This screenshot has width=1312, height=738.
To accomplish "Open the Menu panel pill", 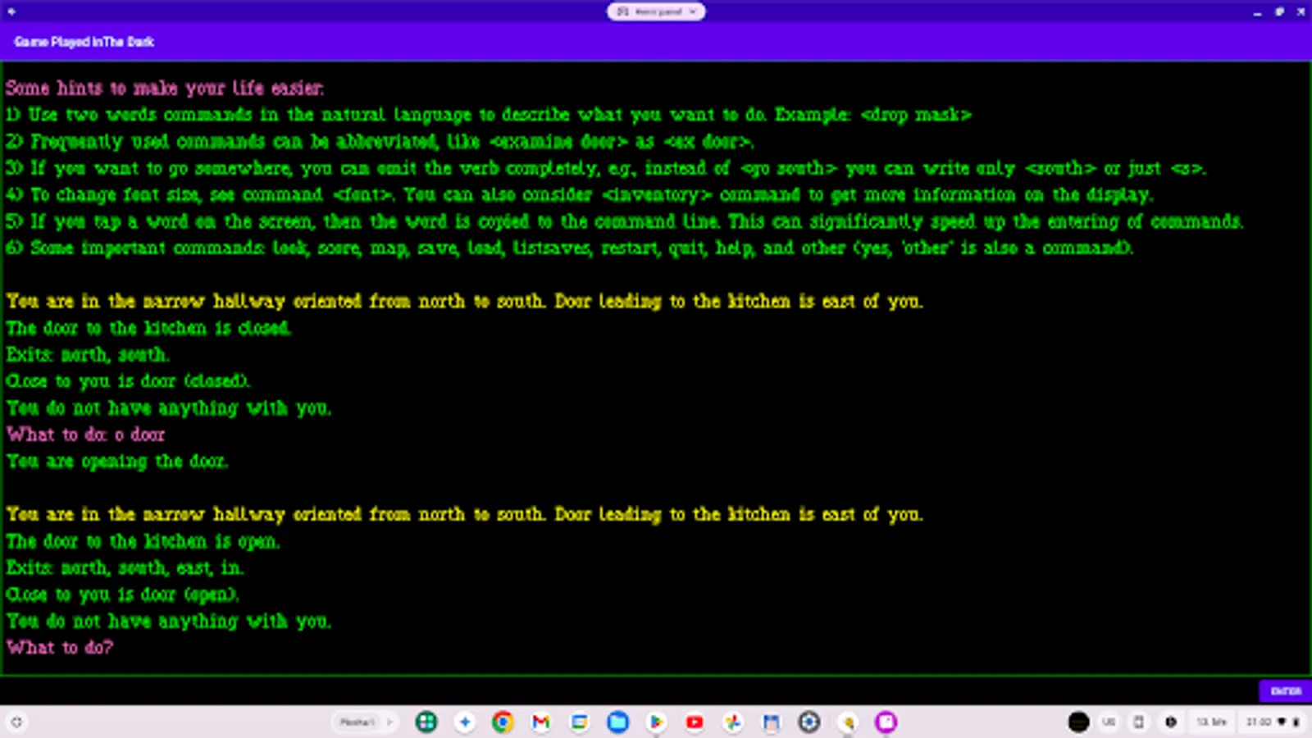I will (x=654, y=11).
